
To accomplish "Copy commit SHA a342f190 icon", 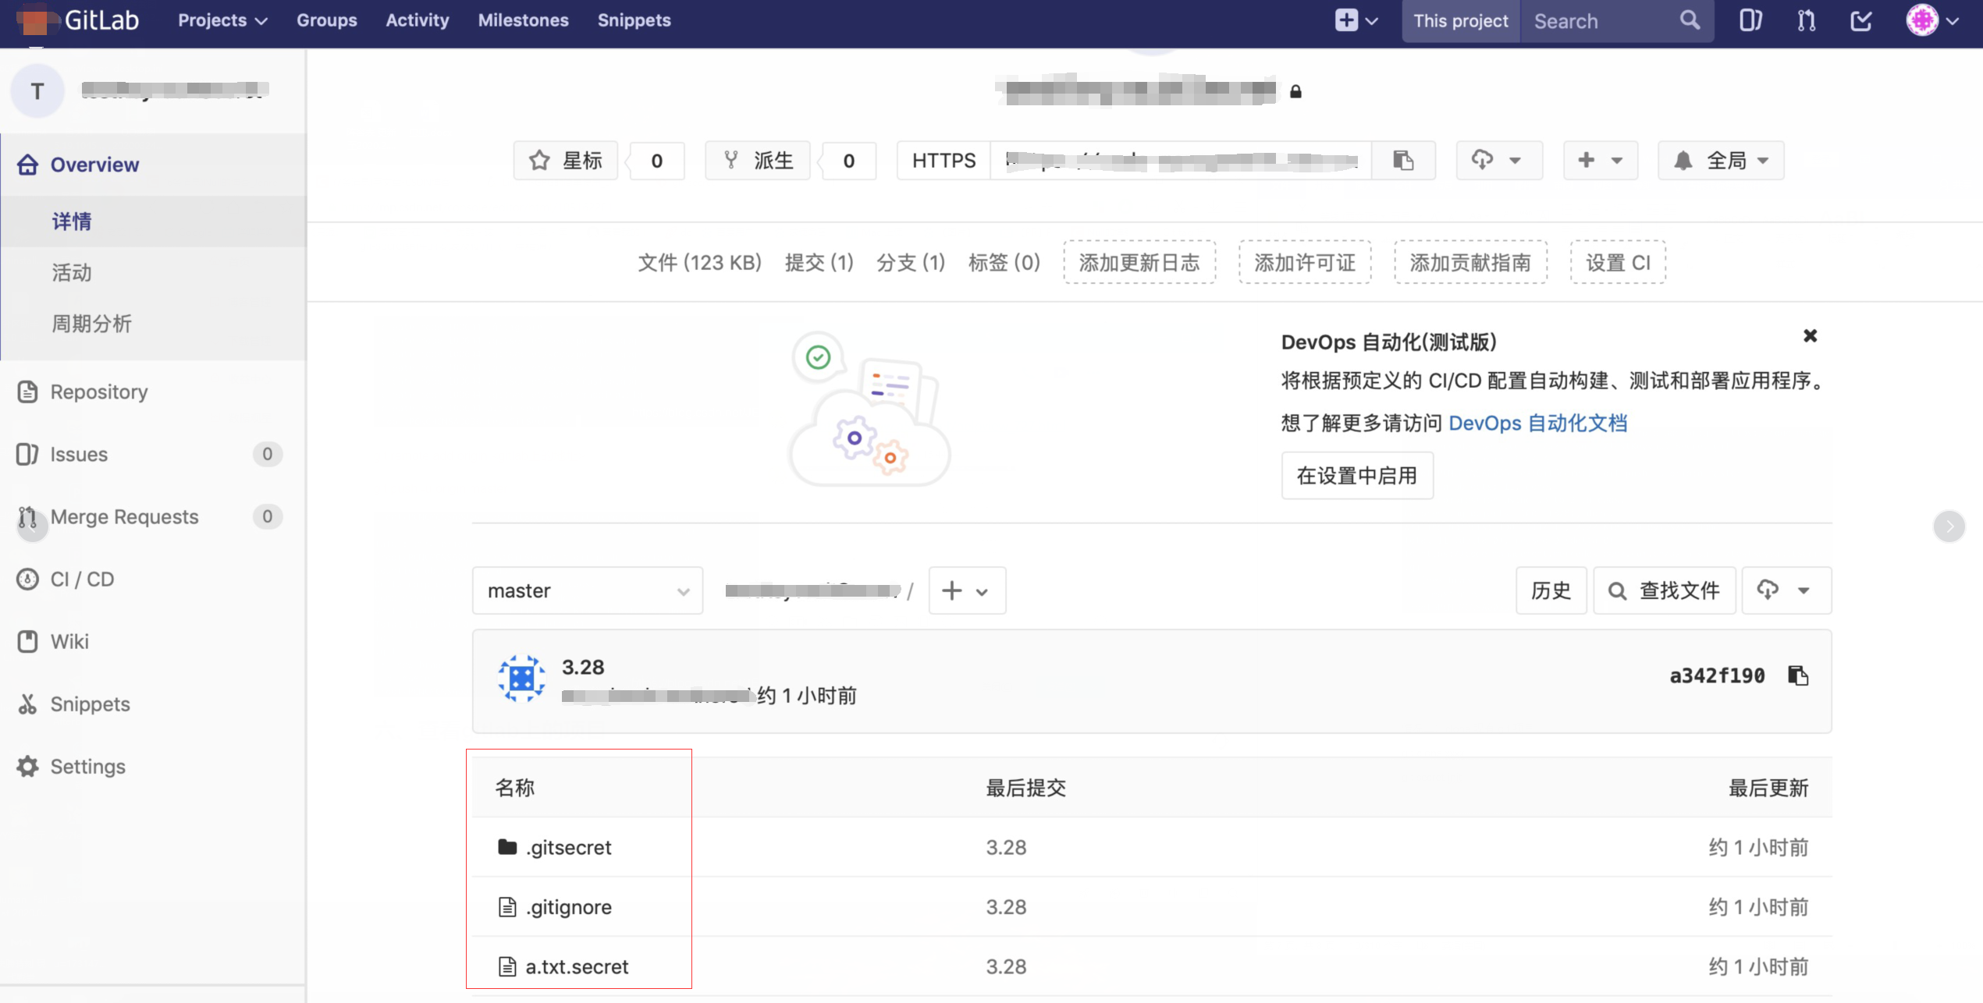I will 1799,675.
